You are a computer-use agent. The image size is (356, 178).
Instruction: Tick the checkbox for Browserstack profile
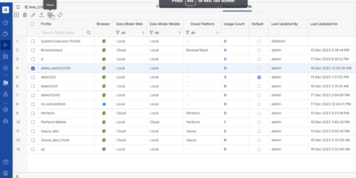(x=33, y=50)
